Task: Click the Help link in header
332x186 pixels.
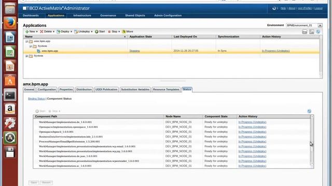Action: pos(283,8)
